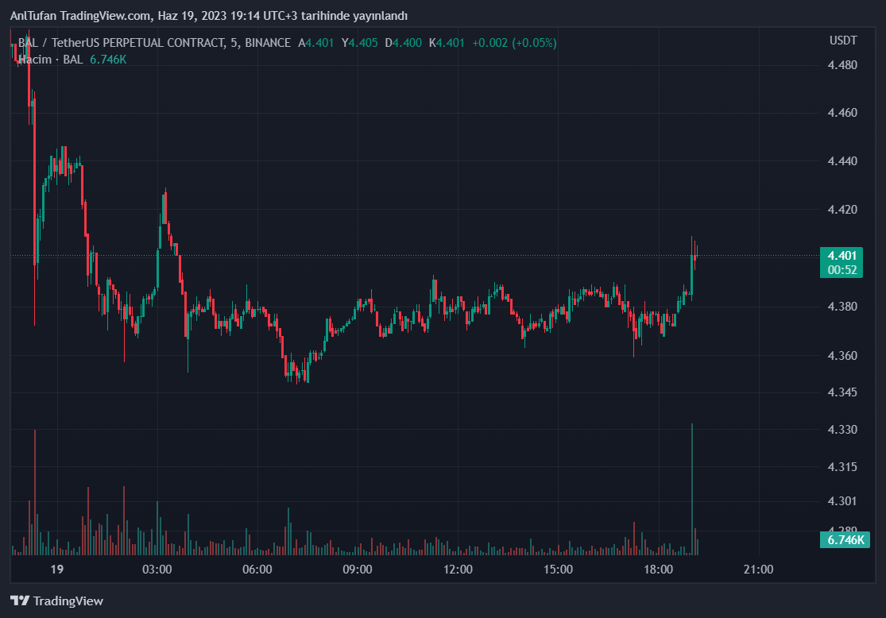This screenshot has width=886, height=618.
Task: Click the TradingView logo icon
Action: pyautogui.click(x=20, y=601)
